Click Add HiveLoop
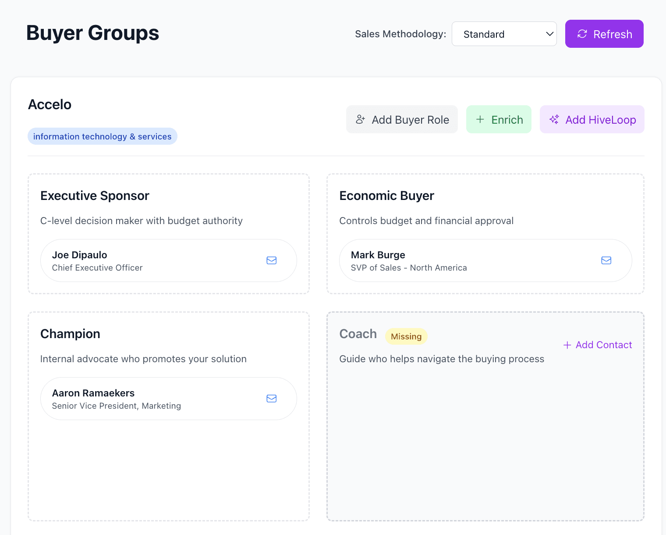This screenshot has height=535, width=666. [x=592, y=119]
